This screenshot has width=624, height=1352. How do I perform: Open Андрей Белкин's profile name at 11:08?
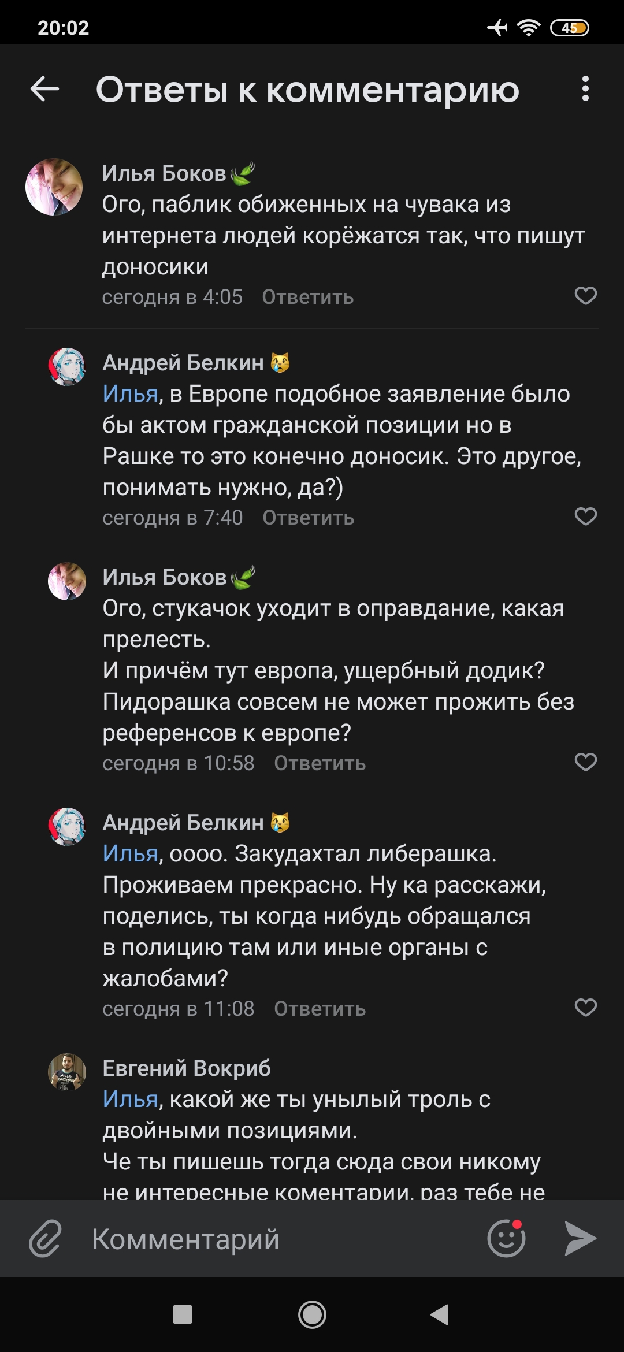pos(183,823)
